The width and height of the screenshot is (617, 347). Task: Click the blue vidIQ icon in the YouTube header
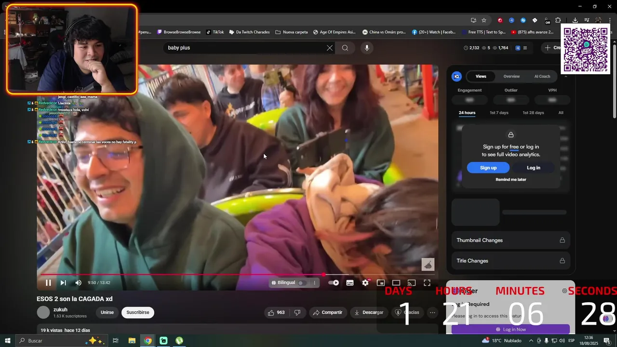click(518, 48)
